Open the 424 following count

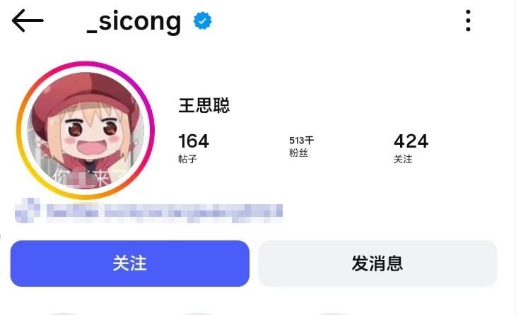coord(411,141)
